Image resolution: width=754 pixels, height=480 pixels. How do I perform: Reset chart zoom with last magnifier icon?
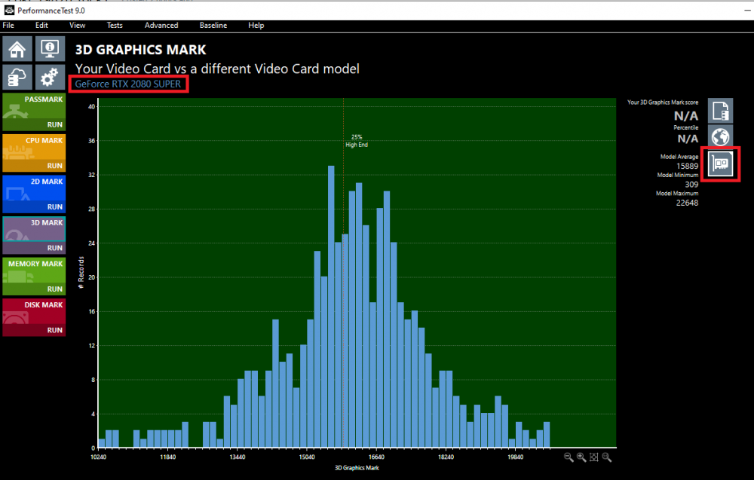point(607,457)
